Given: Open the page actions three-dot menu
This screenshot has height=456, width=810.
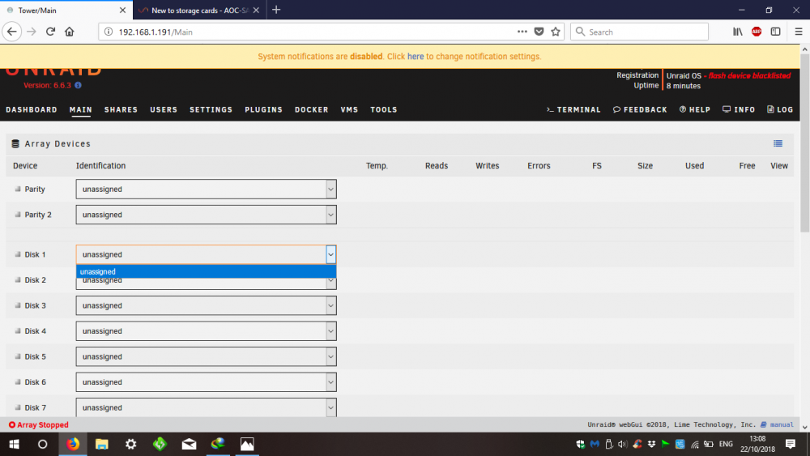Looking at the screenshot, I should 522,32.
